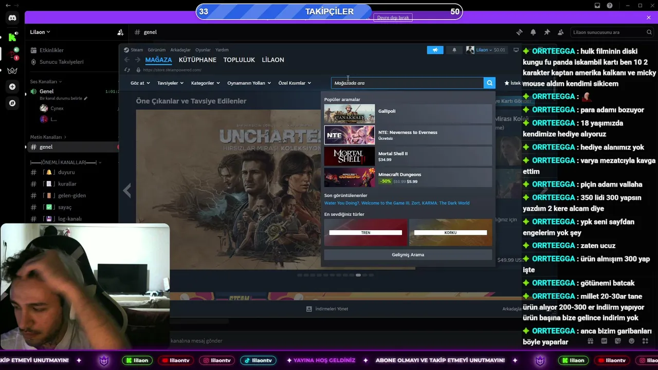This screenshot has height=370, width=658.
Task: Open the Oyunlar menu
Action: tap(203, 50)
